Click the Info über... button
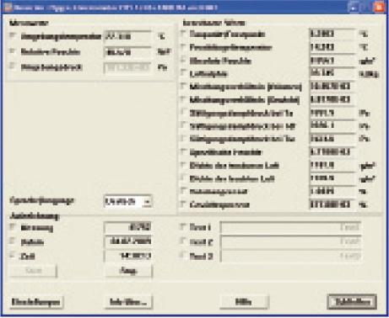 pyautogui.click(x=128, y=302)
